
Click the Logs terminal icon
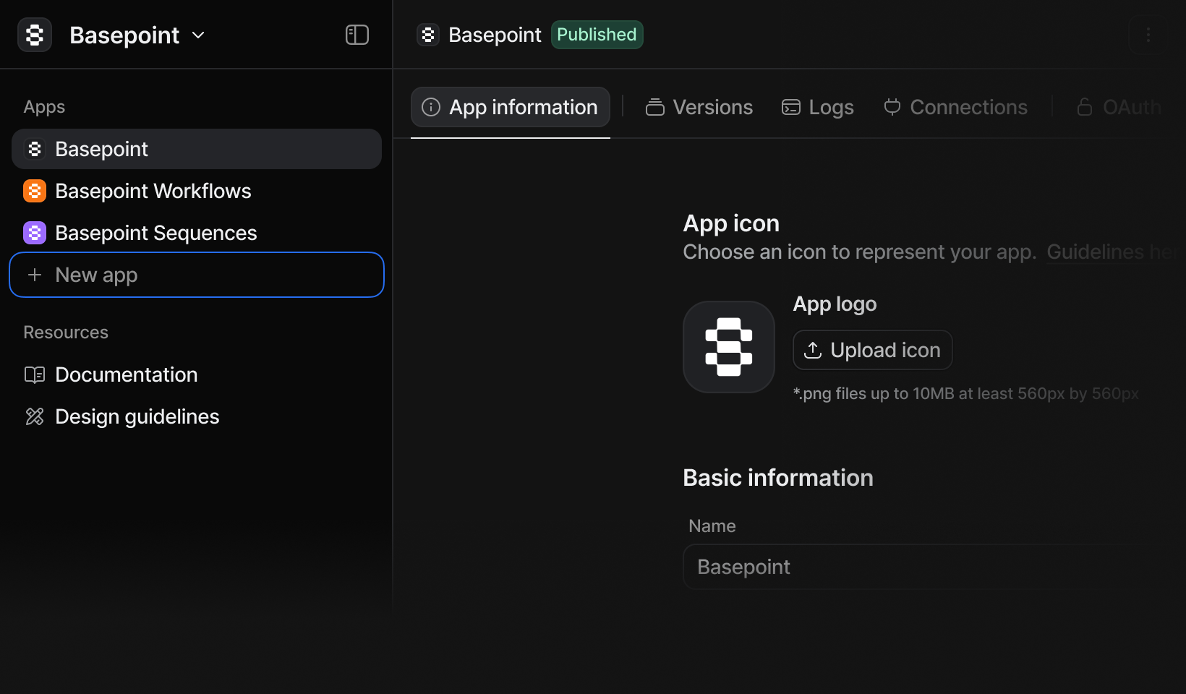point(791,107)
